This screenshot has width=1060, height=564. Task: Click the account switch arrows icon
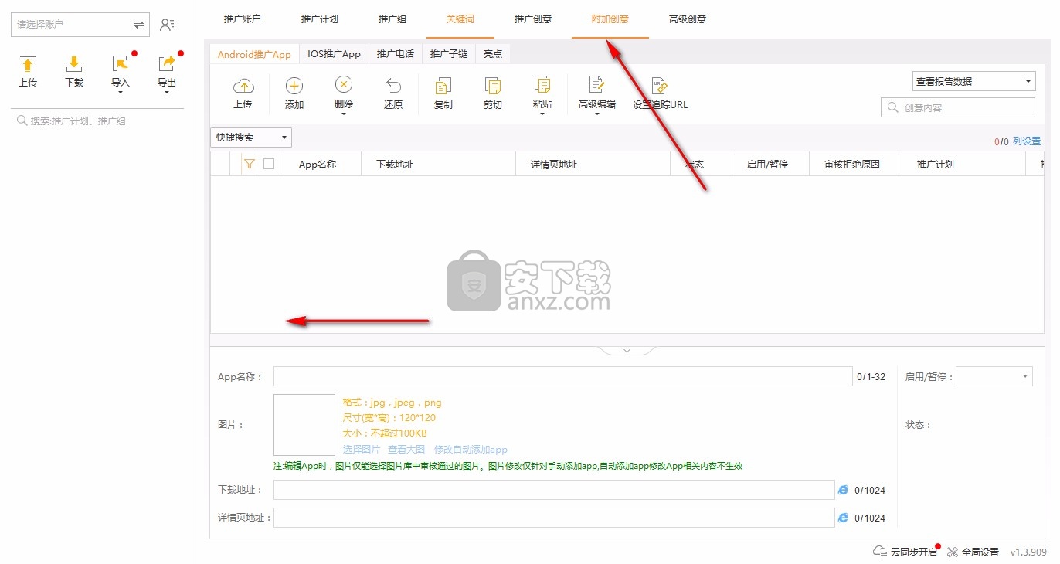tap(139, 25)
